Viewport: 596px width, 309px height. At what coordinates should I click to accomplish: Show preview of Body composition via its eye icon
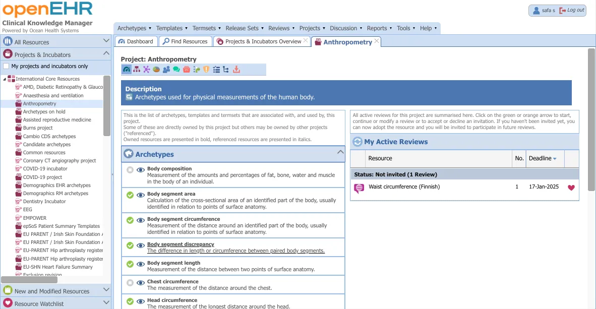[x=140, y=170]
